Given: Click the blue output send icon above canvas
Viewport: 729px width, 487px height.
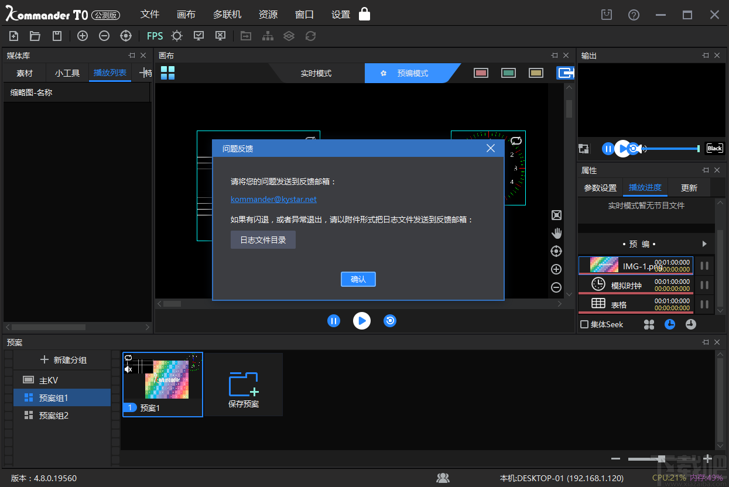Looking at the screenshot, I should pos(564,73).
